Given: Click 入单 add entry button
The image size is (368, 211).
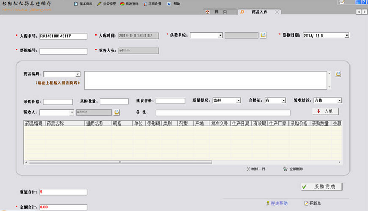Looking at the screenshot, I should [x=326, y=111].
